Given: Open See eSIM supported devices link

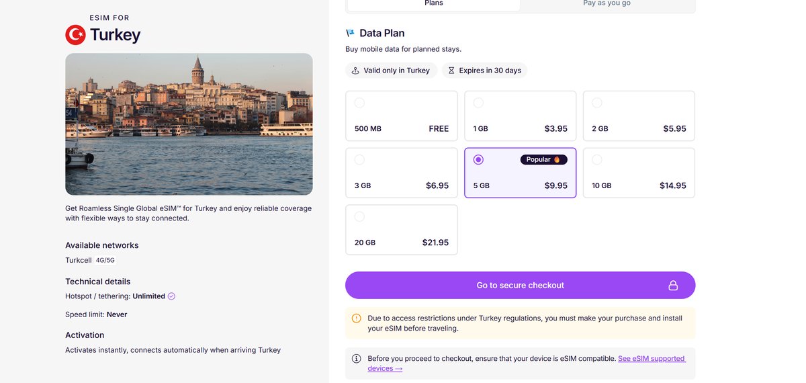Looking at the screenshot, I should pyautogui.click(x=651, y=359).
